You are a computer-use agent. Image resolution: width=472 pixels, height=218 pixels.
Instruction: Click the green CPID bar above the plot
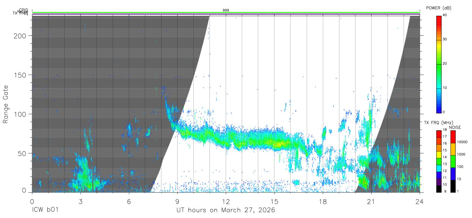226,12
